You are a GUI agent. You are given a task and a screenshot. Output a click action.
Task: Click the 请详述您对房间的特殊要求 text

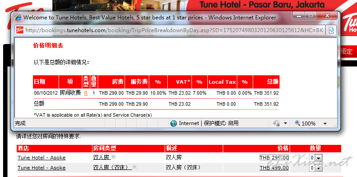[48, 136]
